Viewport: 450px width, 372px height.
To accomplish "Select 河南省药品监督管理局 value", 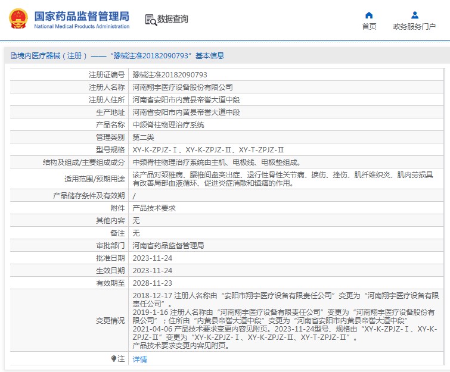I will (x=168, y=246).
